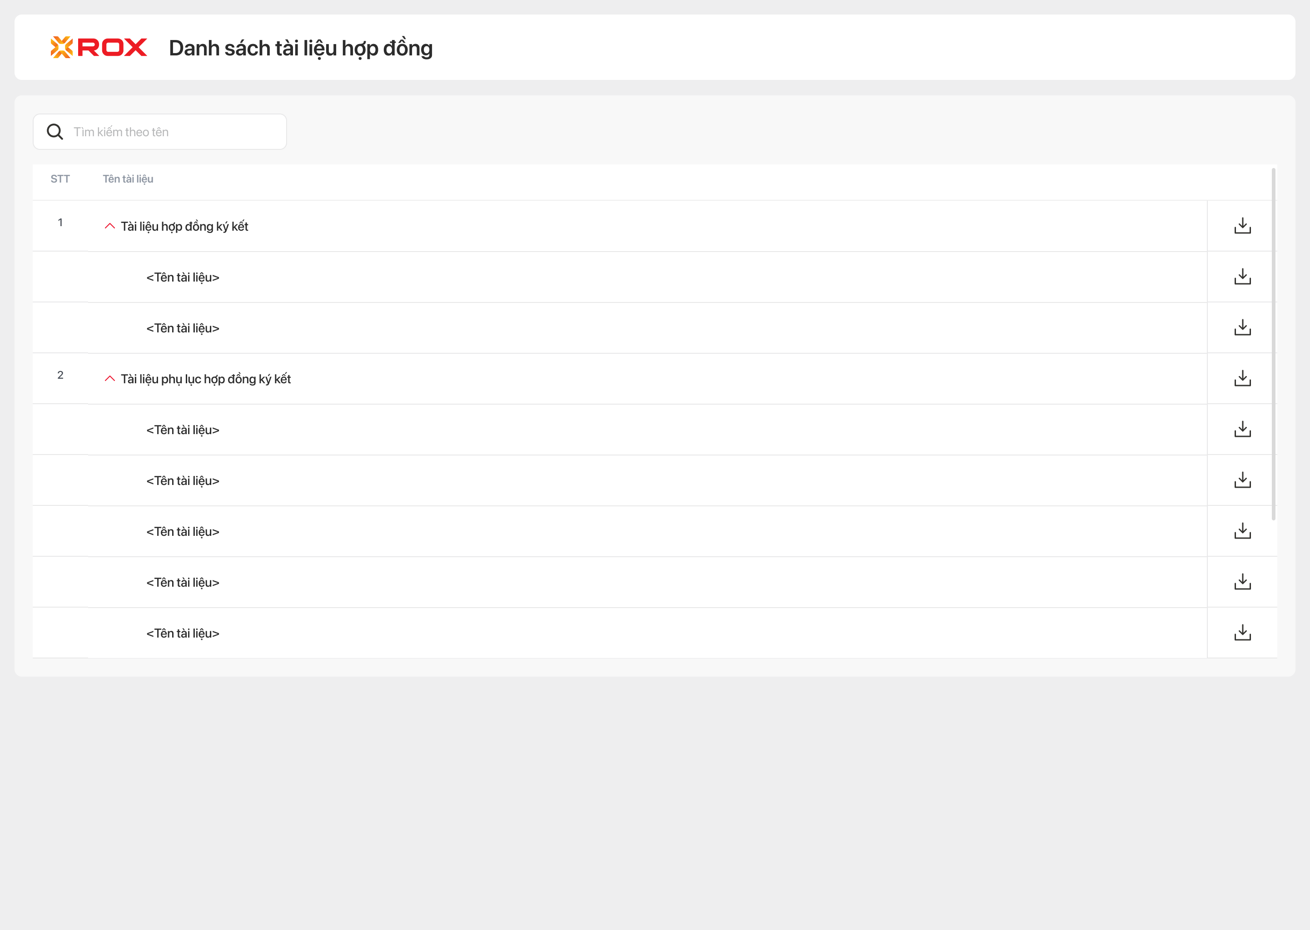Open first '<Tên tài liệu>' entry in group 1
The image size is (1310, 930).
point(183,277)
